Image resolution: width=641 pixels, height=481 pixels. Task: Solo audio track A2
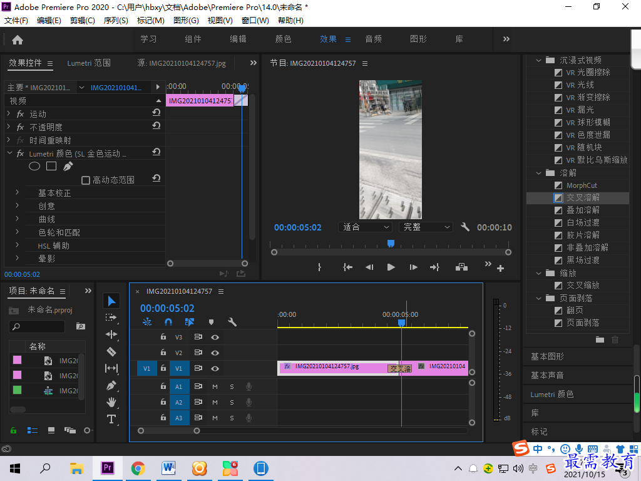pyautogui.click(x=232, y=402)
